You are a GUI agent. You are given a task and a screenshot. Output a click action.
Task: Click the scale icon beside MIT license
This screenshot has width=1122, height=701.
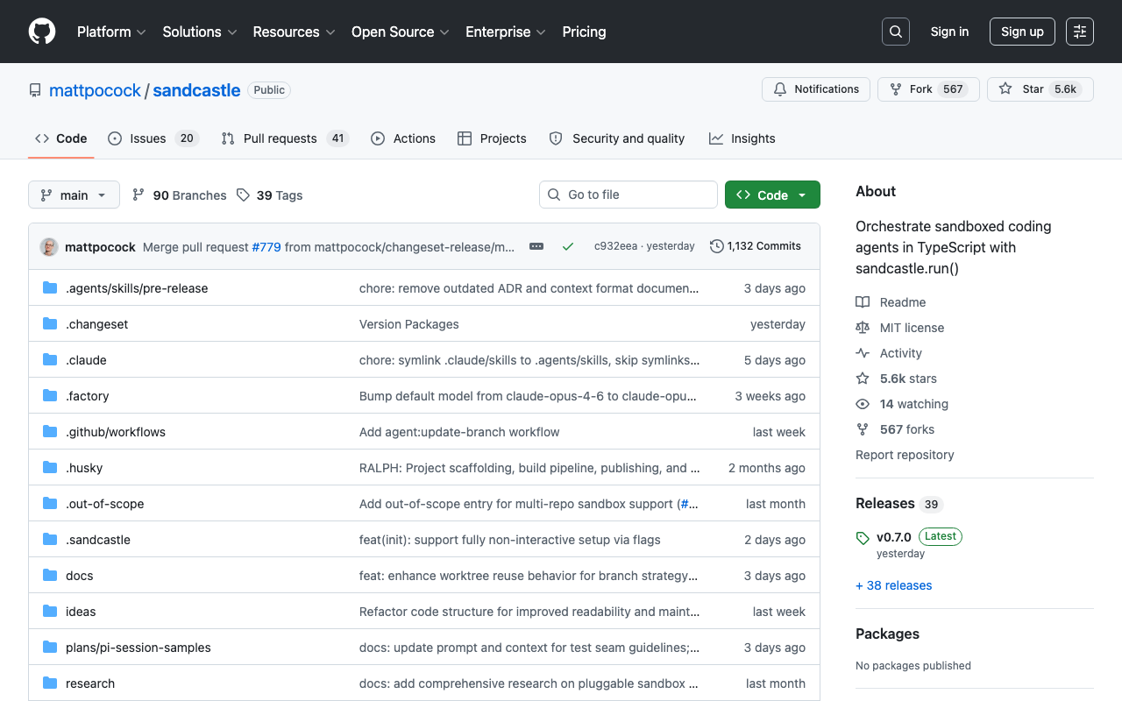pos(863,328)
